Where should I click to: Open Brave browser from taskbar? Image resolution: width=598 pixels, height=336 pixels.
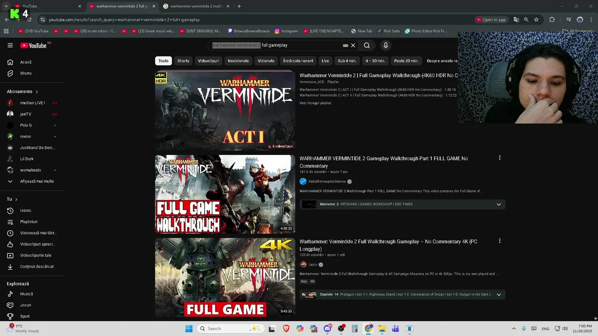pos(286,329)
